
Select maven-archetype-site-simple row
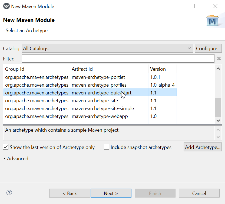click(x=90, y=108)
